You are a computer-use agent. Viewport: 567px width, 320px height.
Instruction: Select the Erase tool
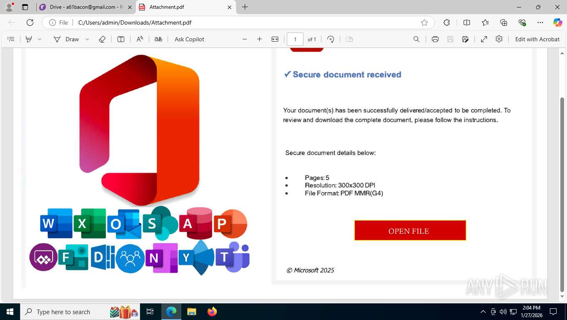[x=102, y=39]
